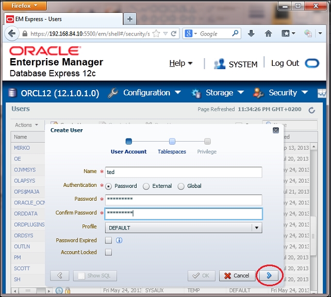This screenshot has width=331, height=297.
Task: Open the SCOTT user link
Action: (x=22, y=268)
